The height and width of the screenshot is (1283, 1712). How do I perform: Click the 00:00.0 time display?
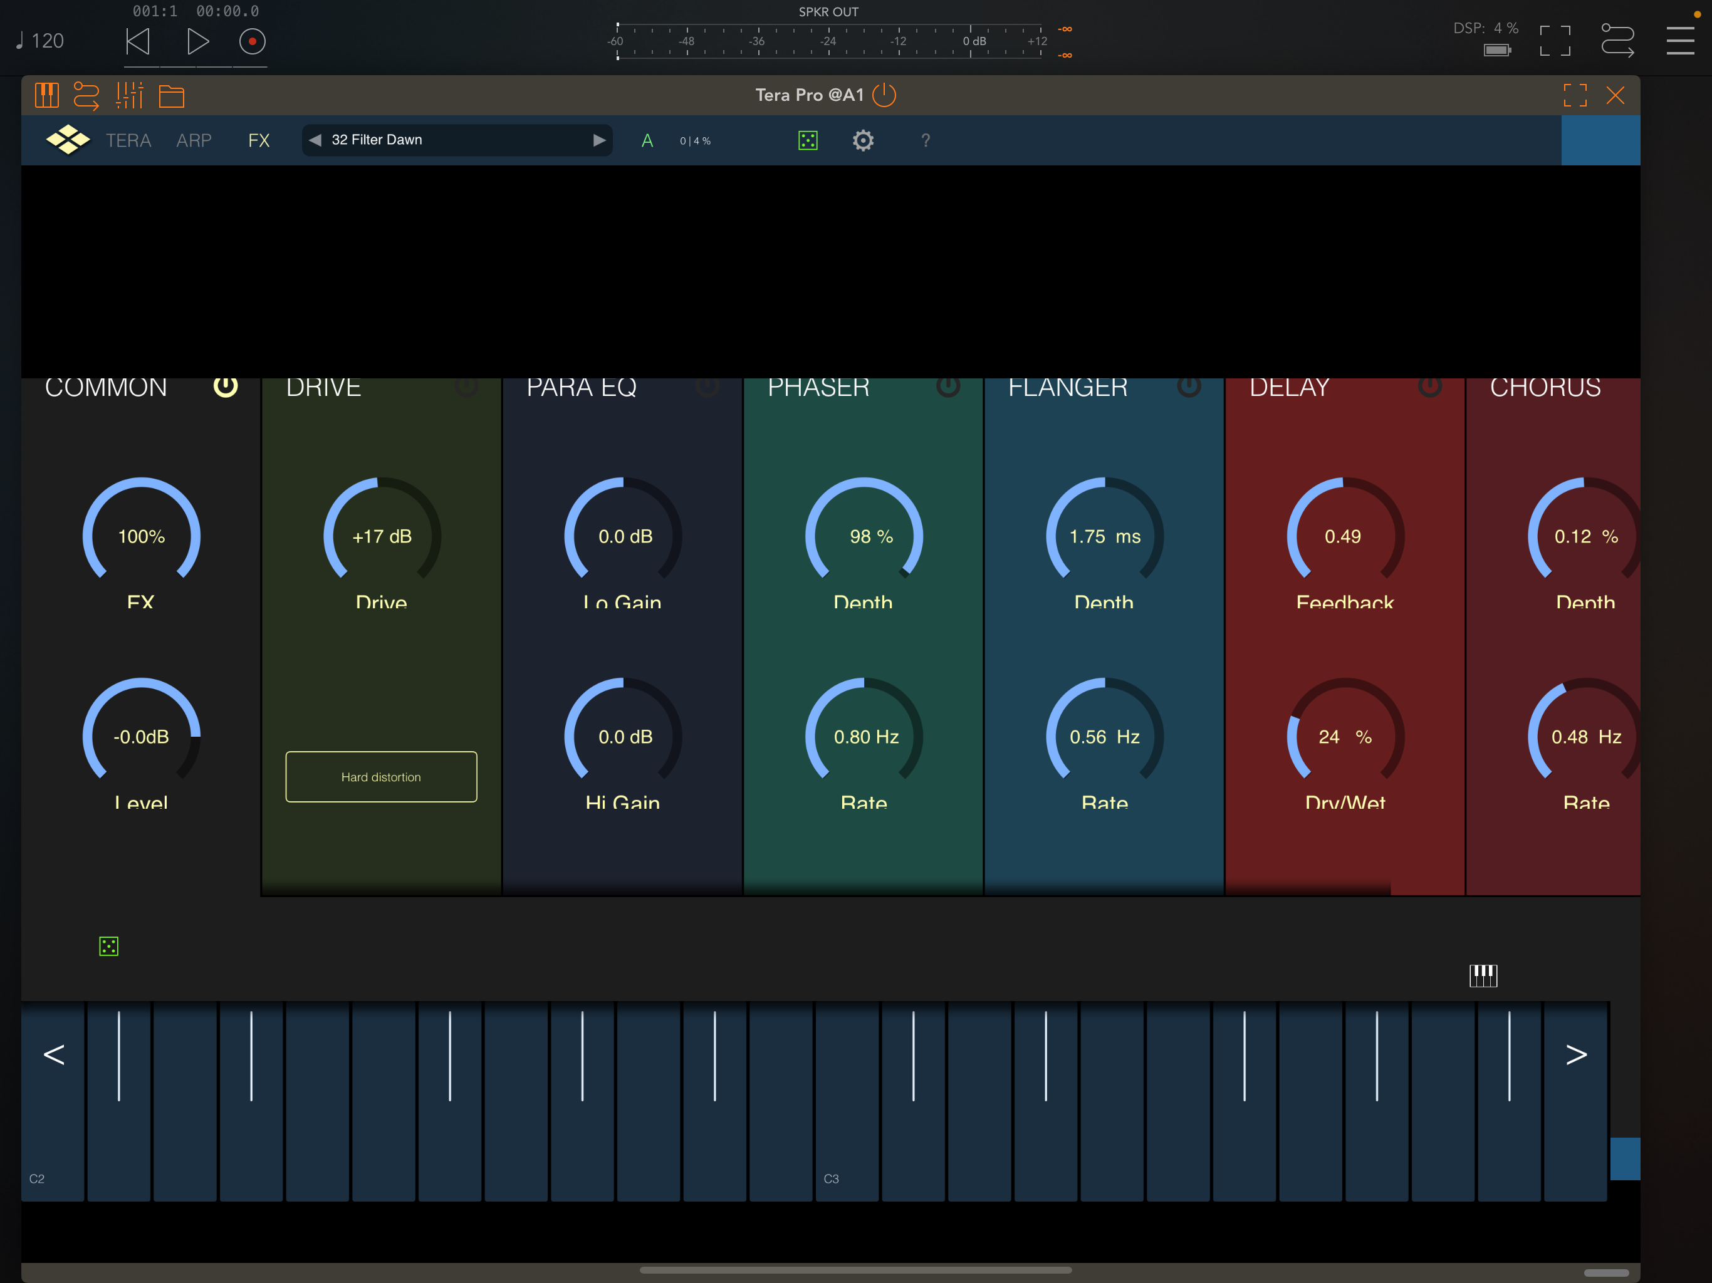pos(227,11)
